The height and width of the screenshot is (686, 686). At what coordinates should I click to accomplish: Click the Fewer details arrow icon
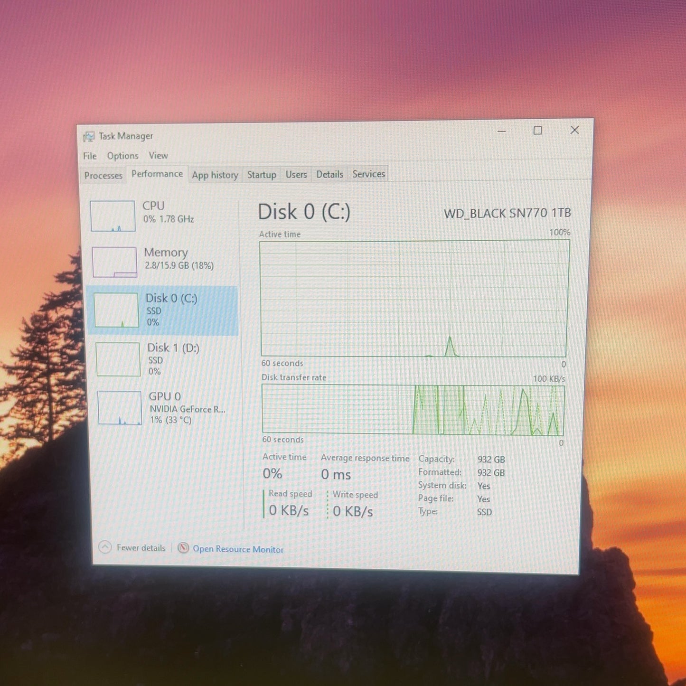click(x=105, y=547)
